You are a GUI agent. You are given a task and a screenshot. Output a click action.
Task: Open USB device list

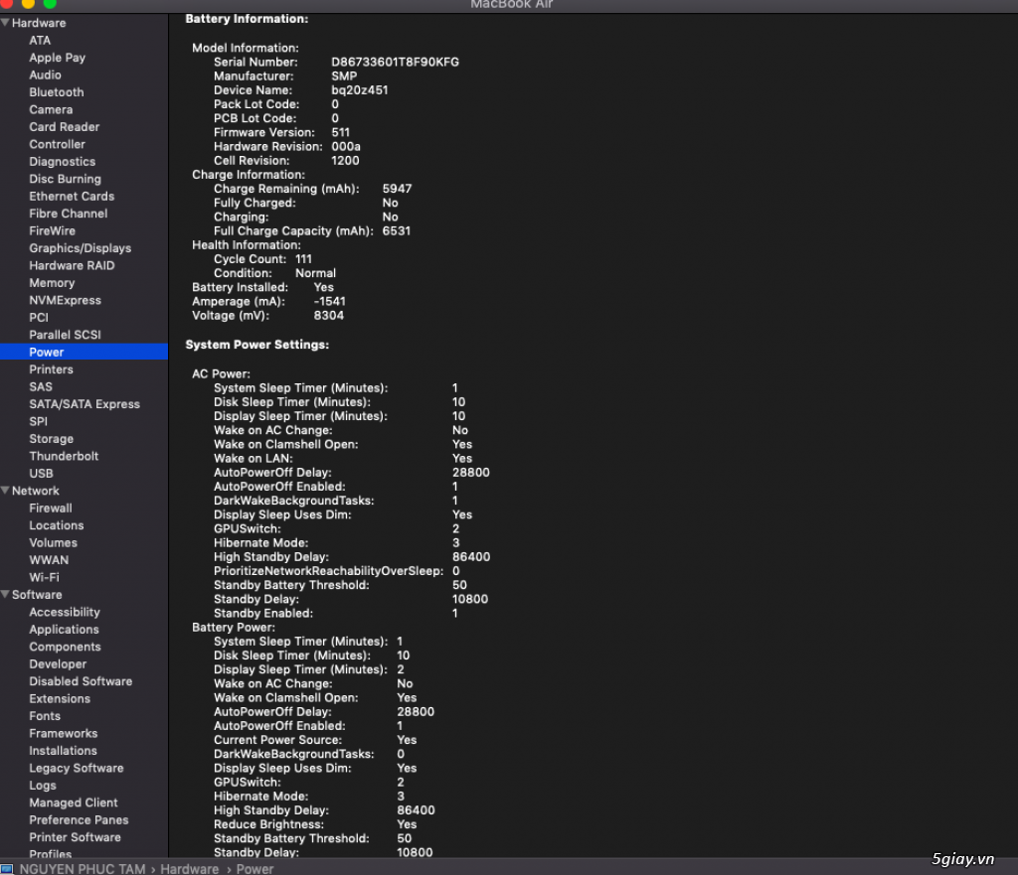41,474
